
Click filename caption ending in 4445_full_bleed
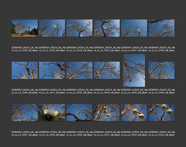[x=134, y=91]
